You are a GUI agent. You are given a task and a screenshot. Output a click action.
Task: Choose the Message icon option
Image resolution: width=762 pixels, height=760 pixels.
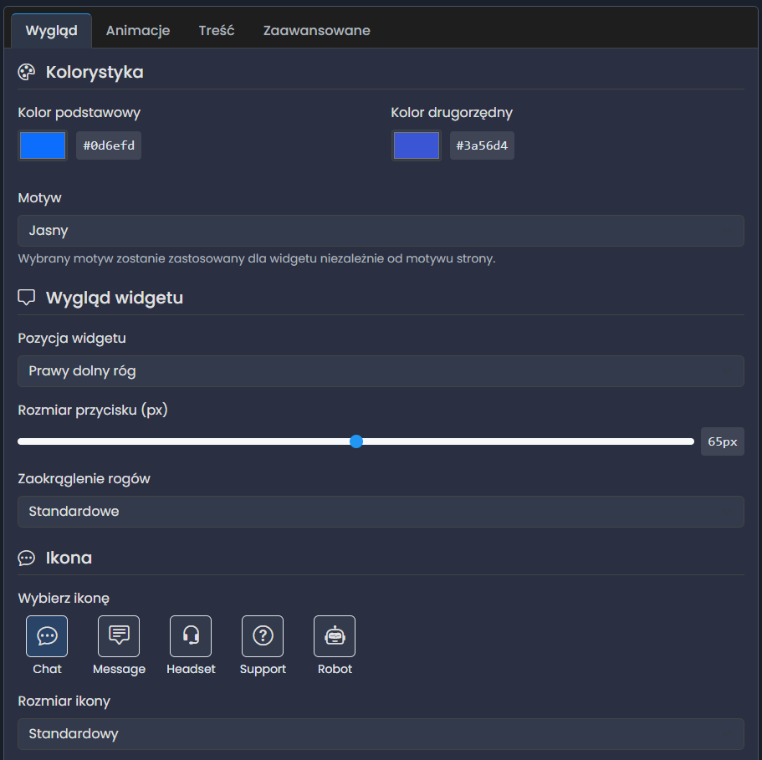coord(119,636)
